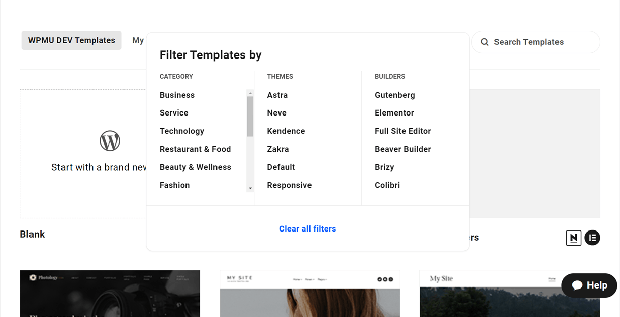
Task: Click Clear all filters link
Action: click(x=307, y=229)
